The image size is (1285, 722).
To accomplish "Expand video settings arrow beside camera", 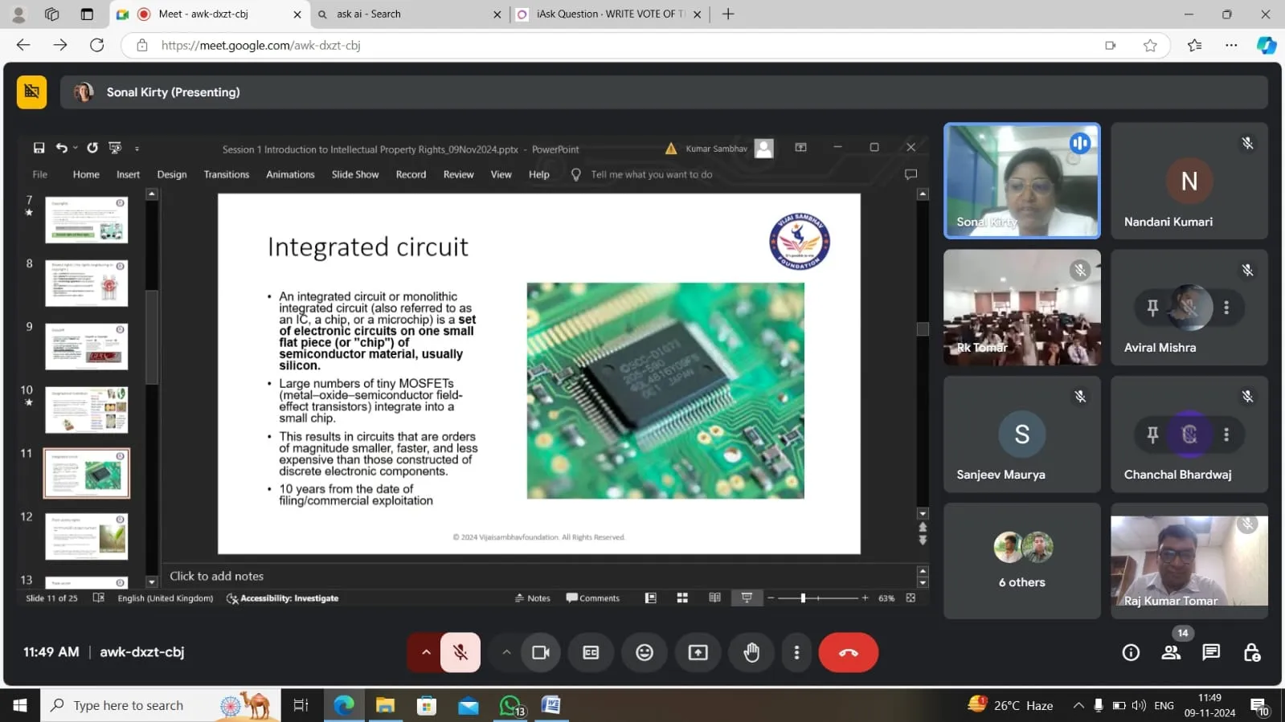I will click(x=506, y=652).
